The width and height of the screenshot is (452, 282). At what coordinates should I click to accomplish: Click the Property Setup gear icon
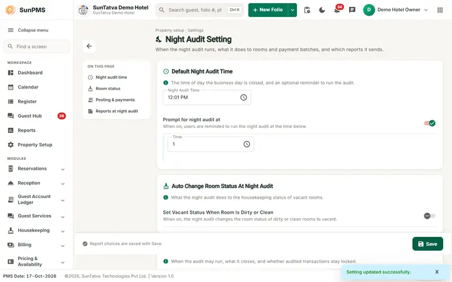pyautogui.click(x=11, y=145)
